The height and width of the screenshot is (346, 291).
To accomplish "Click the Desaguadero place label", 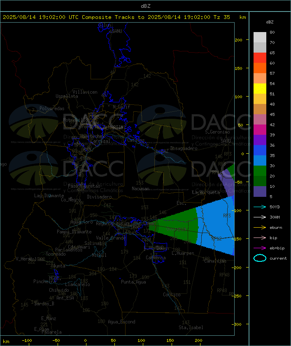I will coord(184,148).
